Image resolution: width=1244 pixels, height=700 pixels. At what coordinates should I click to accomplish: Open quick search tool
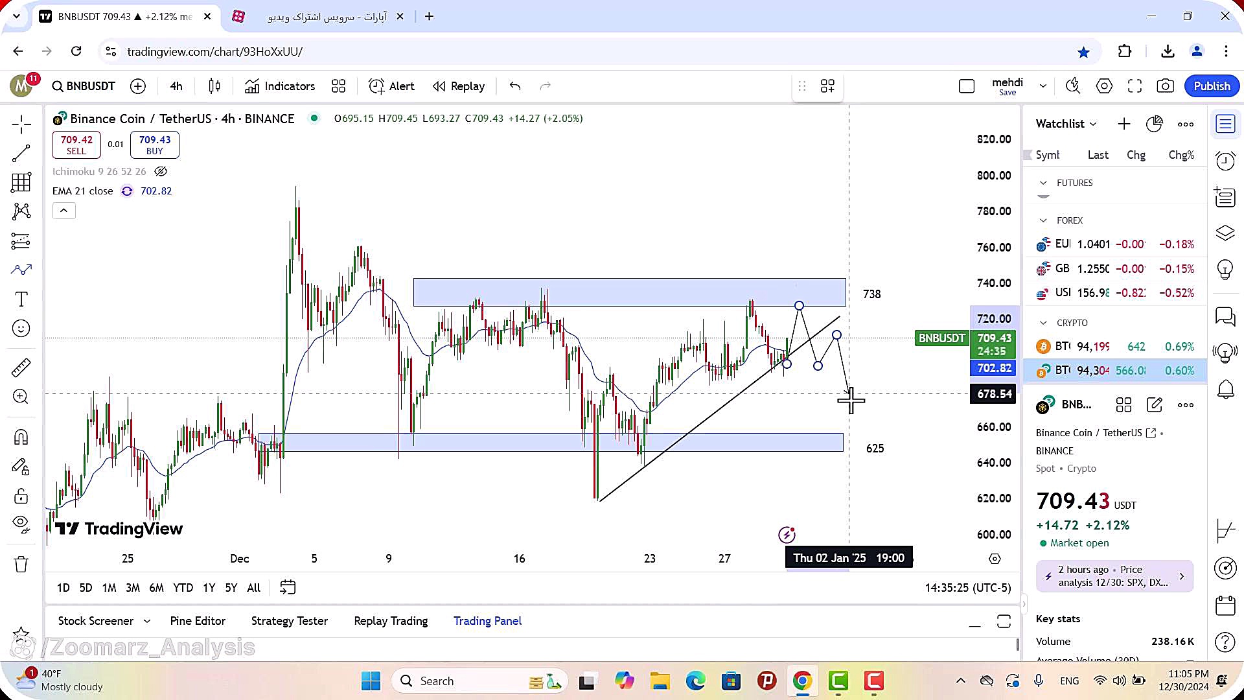1073,86
